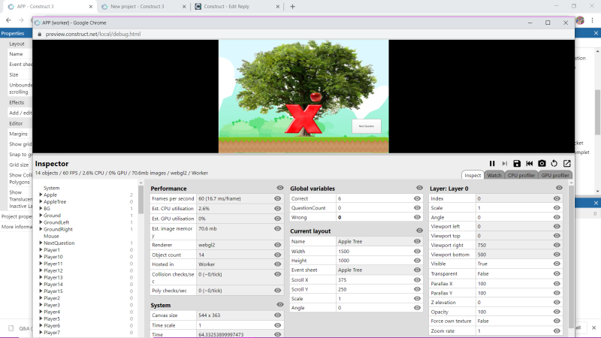Take a screenshot with camera icon
The height and width of the screenshot is (338, 601).
542,164
